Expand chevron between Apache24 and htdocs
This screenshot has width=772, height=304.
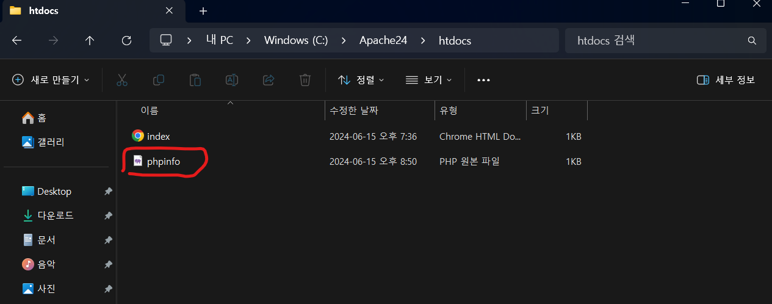[423, 40]
